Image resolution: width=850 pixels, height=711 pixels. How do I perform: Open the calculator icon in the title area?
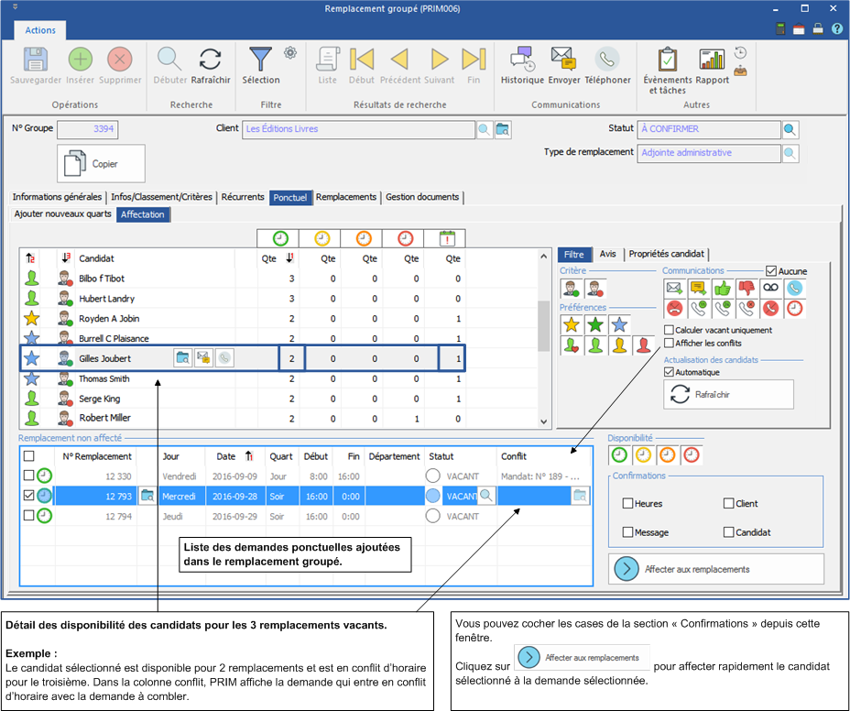(780, 29)
